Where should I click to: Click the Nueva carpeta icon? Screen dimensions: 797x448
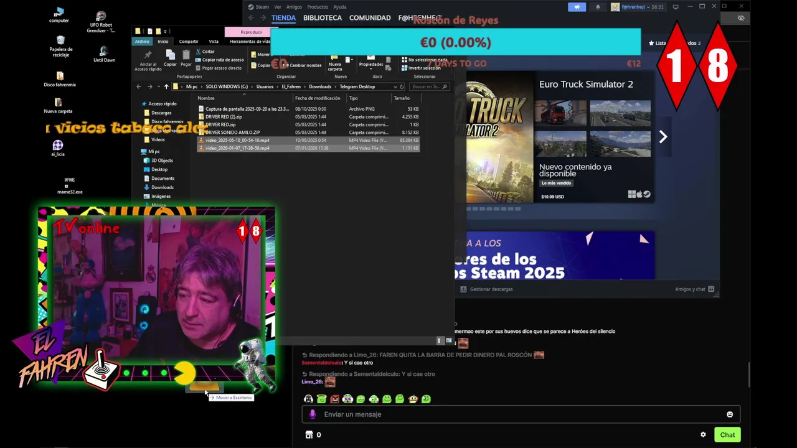(335, 62)
